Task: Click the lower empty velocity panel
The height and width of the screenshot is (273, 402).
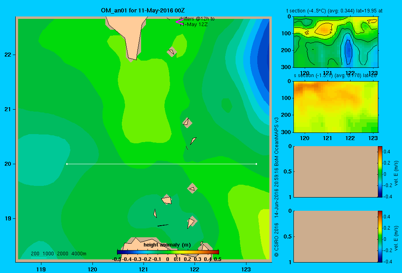Action: (x=336, y=236)
